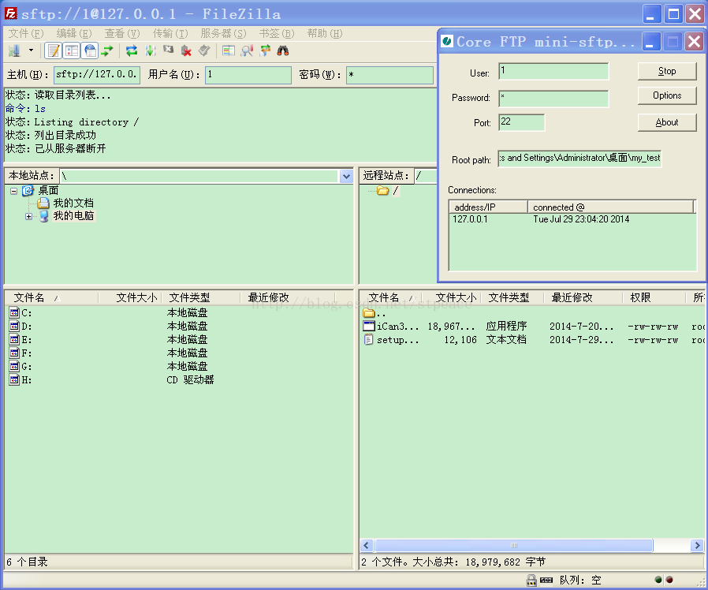Reconnect to the last server icon
Image resolution: width=708 pixels, height=590 pixels.
[204, 50]
